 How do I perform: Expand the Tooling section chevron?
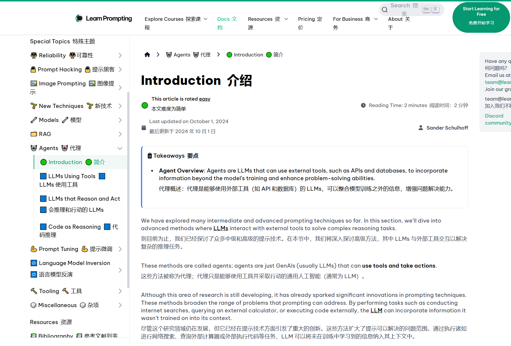point(120,291)
